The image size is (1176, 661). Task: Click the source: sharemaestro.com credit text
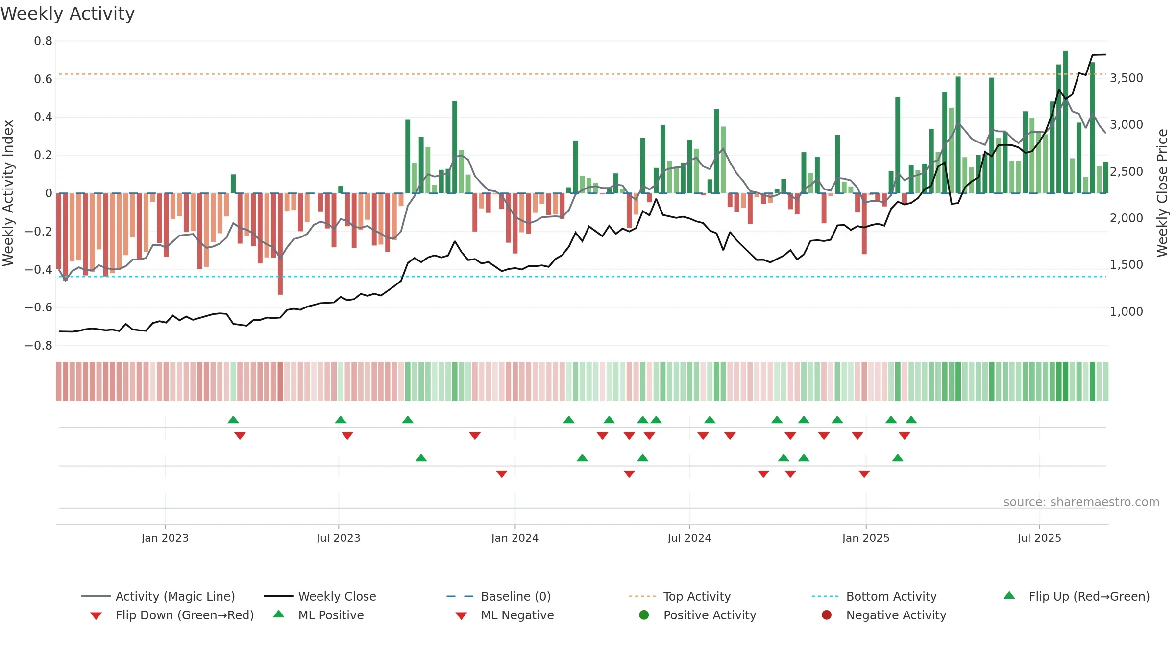1081,502
